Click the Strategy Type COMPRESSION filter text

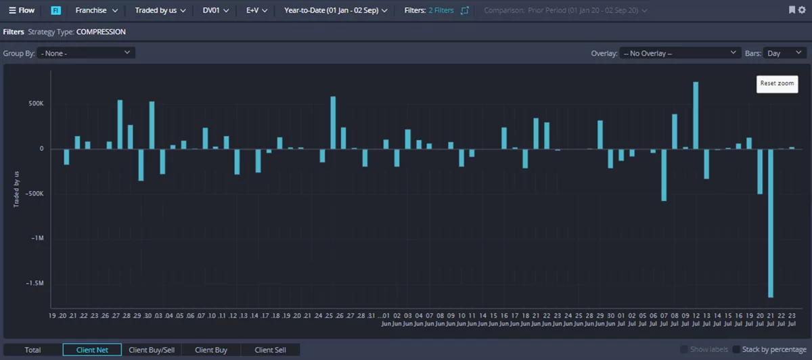pyautogui.click(x=76, y=32)
